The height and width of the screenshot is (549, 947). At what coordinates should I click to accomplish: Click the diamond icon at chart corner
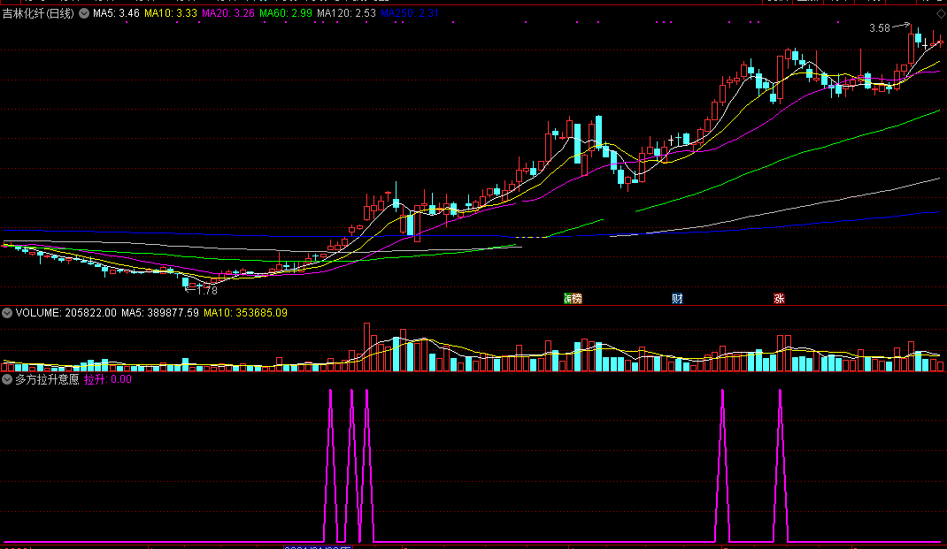tap(940, 13)
